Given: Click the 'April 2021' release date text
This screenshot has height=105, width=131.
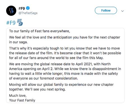Looking at the screenshot, I should pyautogui.click(x=84, y=64).
